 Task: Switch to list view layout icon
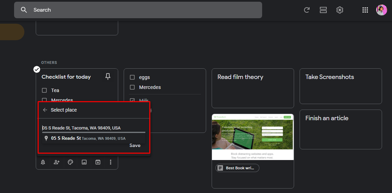click(323, 10)
